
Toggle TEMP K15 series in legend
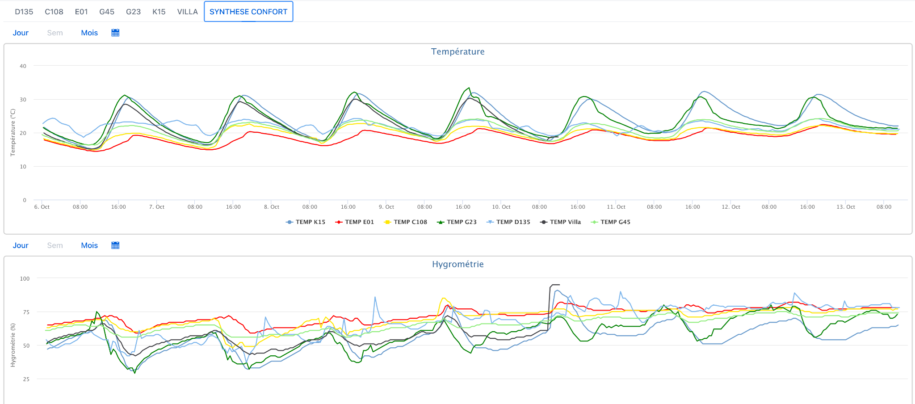pos(306,222)
